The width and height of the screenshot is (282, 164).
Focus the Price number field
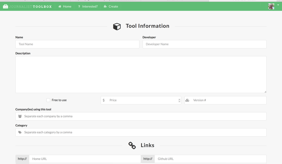point(141,100)
